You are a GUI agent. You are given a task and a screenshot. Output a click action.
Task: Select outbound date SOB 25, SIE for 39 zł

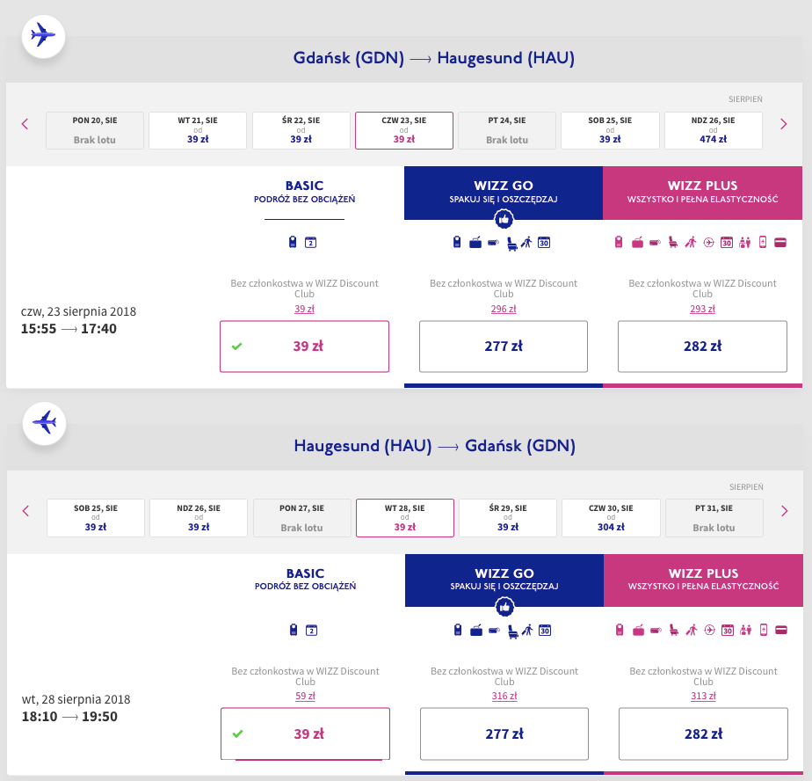(610, 130)
